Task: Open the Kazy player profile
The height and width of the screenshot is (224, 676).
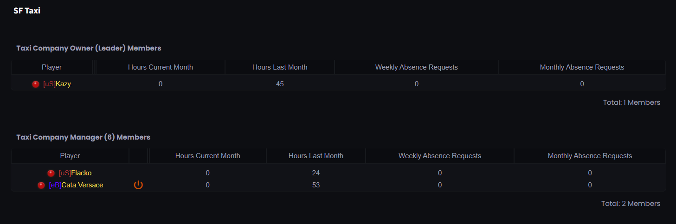Action: 58,84
